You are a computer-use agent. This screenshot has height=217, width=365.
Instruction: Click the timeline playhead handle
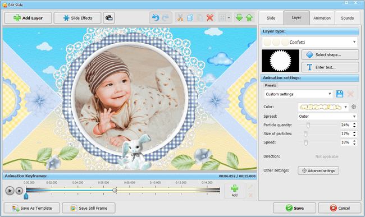pos(115,190)
